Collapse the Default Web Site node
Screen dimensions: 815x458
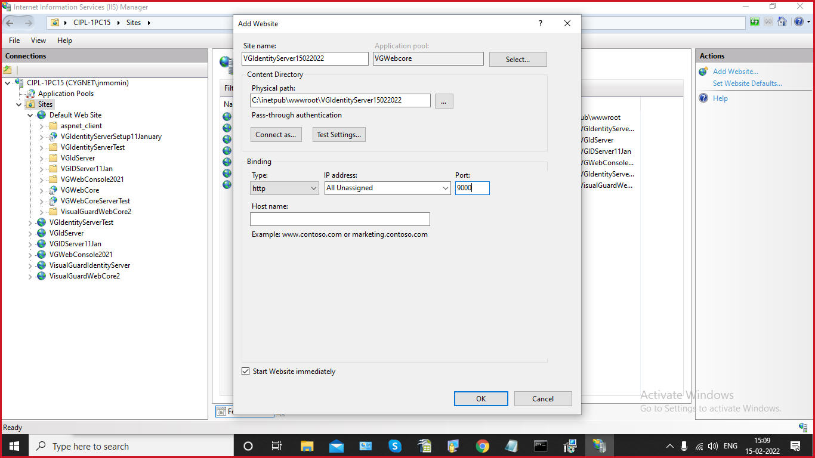point(30,114)
